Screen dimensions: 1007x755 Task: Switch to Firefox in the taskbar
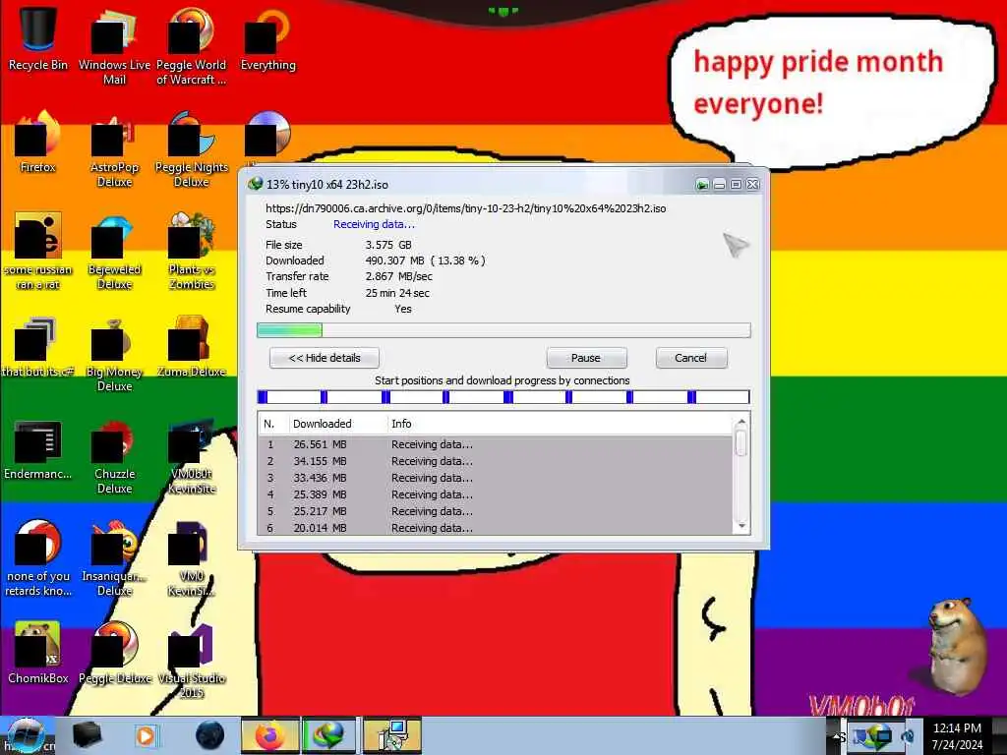[x=269, y=735]
